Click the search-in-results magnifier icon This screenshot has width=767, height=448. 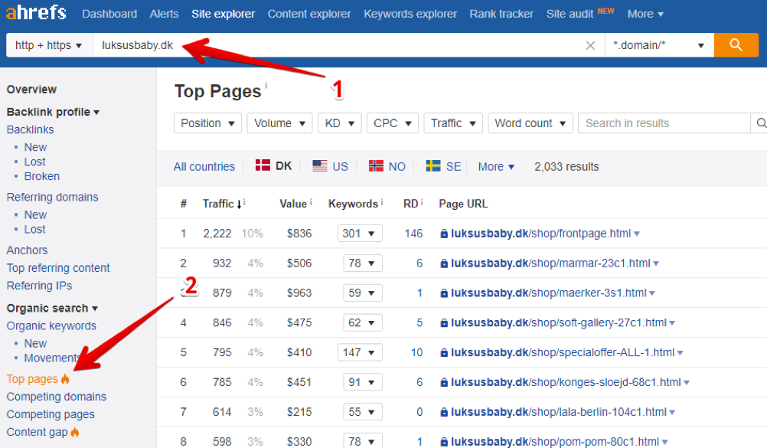point(760,123)
